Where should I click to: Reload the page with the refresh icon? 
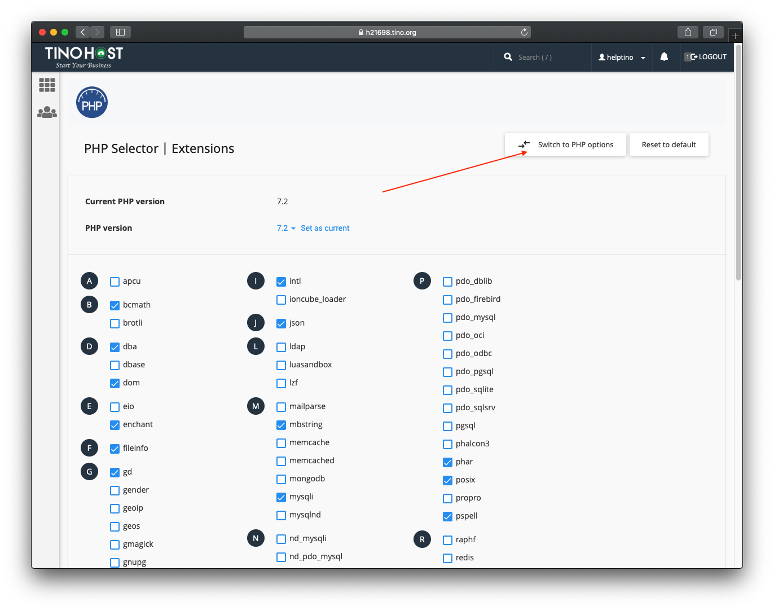pos(524,32)
